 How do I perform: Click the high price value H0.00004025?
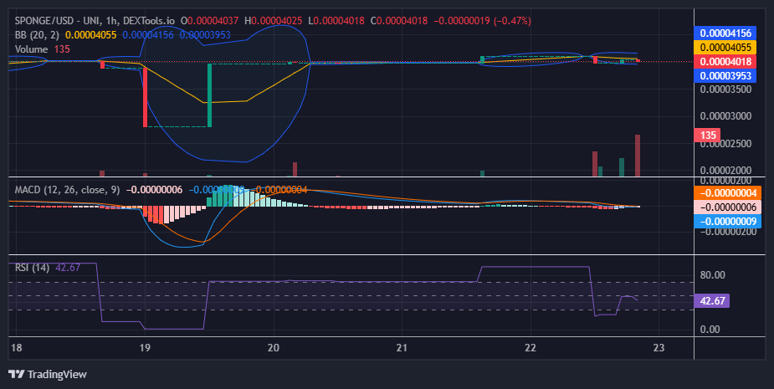(x=274, y=21)
